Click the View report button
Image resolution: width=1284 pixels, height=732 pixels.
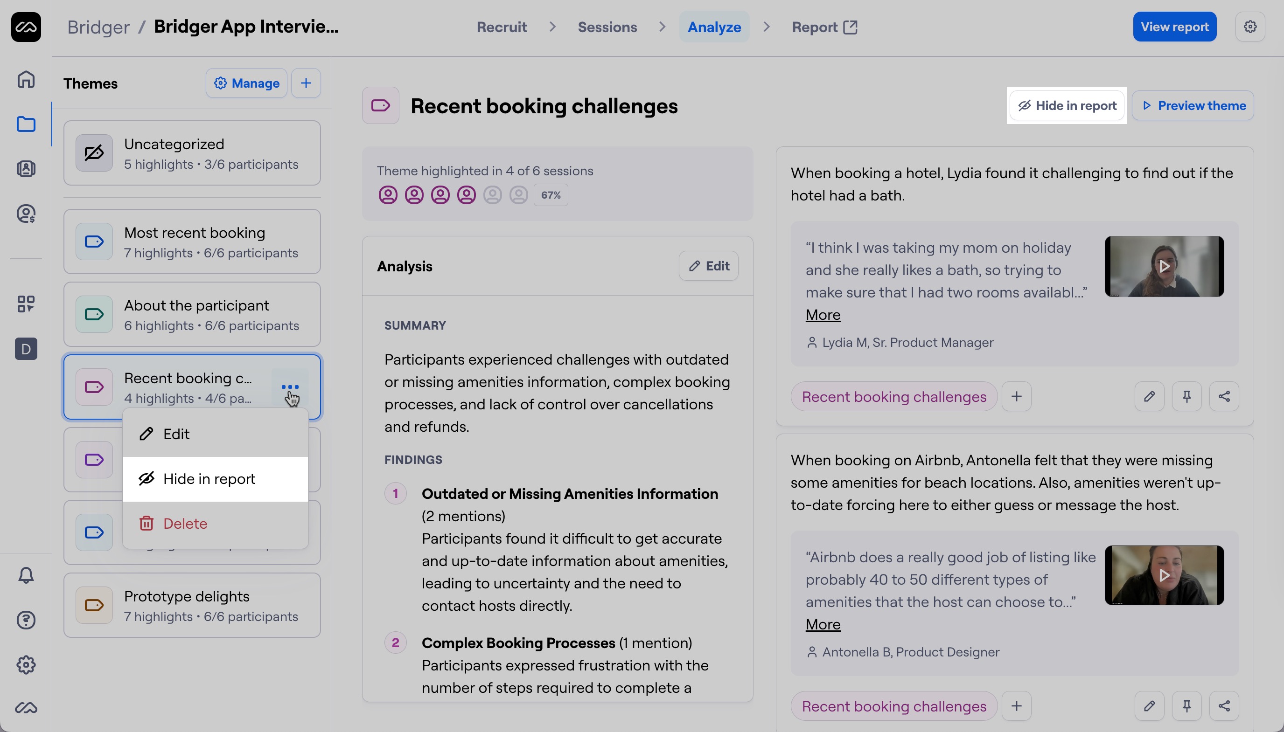(1174, 27)
